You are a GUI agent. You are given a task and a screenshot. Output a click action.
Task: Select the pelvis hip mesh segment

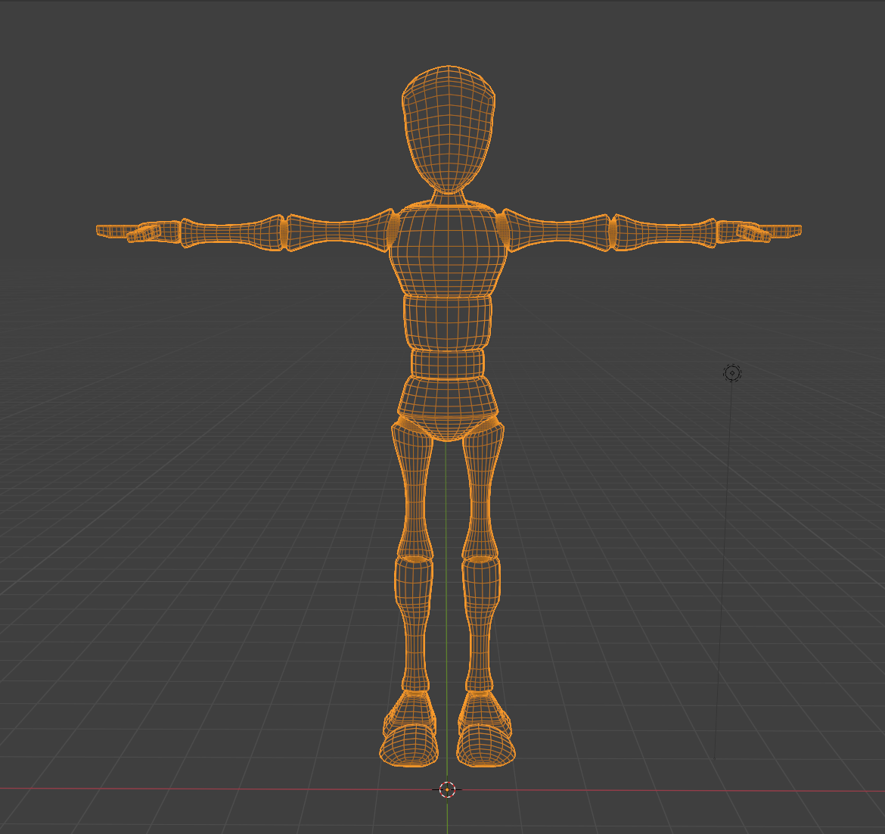[448, 400]
